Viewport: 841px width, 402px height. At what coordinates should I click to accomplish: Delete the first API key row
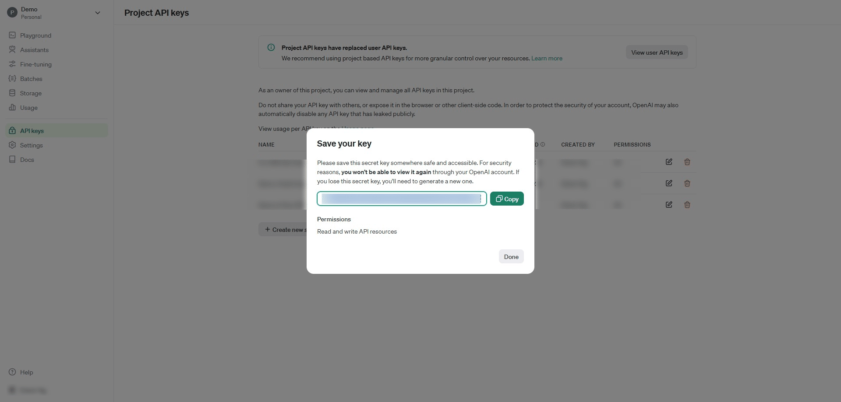click(687, 162)
